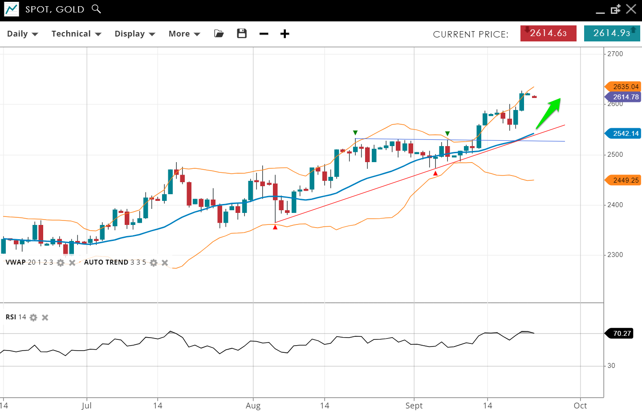Click the green arrow drawing on chart

pyautogui.click(x=549, y=113)
